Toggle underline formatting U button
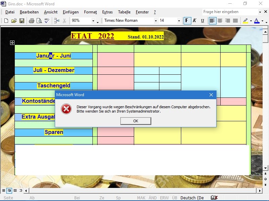269x201 pixels. (202, 21)
